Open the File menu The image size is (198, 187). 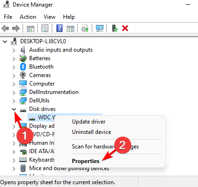[x=8, y=17]
